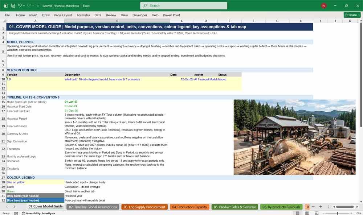The image size is (363, 215).
Task: Click the zoom slider handle
Action: (338, 213)
